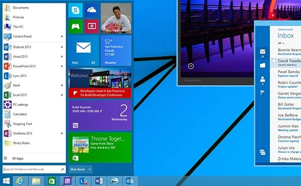Open File Explorer from taskbar

point(36,181)
